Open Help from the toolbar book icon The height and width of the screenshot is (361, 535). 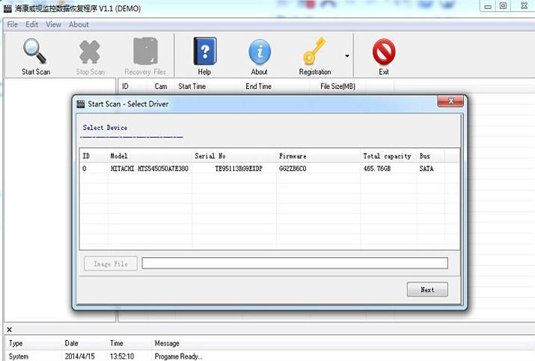pos(204,52)
